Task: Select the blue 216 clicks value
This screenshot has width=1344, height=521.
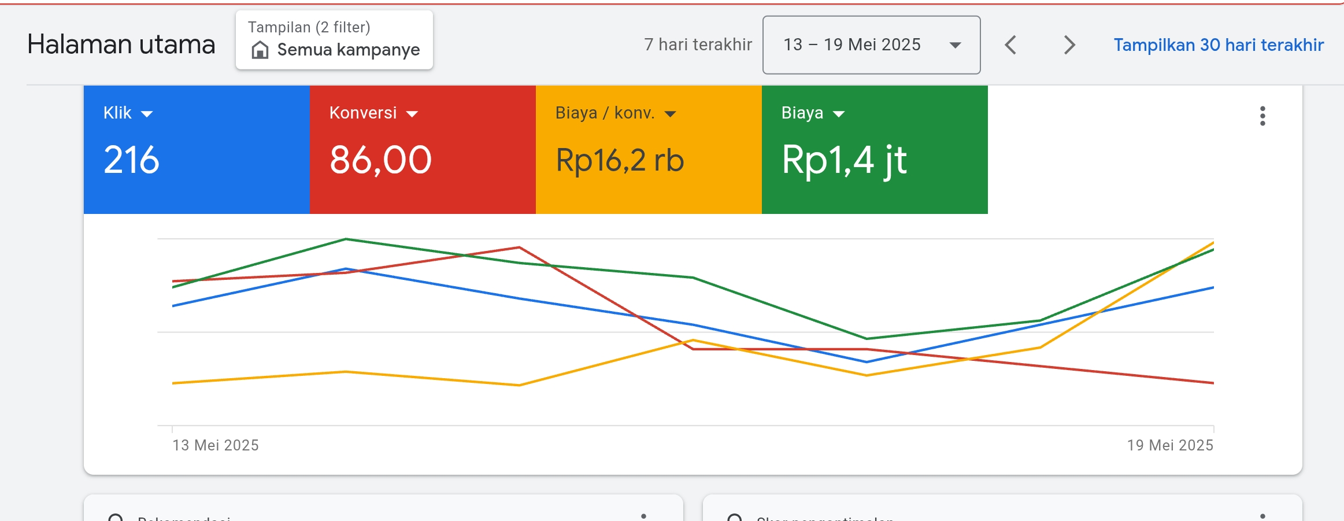Action: point(132,160)
